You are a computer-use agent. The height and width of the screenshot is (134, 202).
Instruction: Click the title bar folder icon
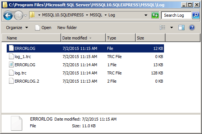5,5
